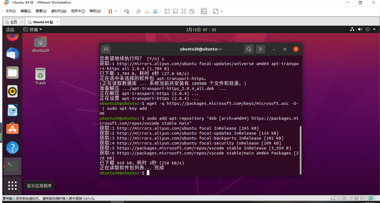The width and height of the screenshot is (380, 203).
Task: Launch Firefox from the dock
Action: [x=12, y=37]
